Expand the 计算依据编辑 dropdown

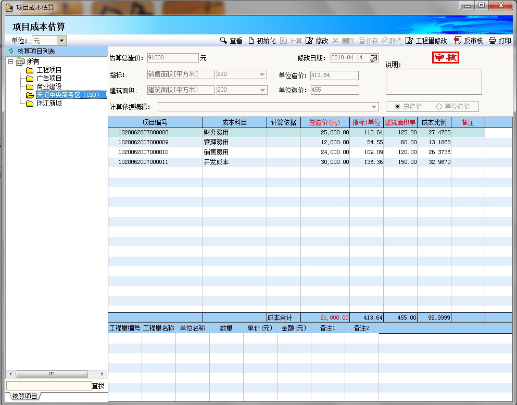[374, 107]
